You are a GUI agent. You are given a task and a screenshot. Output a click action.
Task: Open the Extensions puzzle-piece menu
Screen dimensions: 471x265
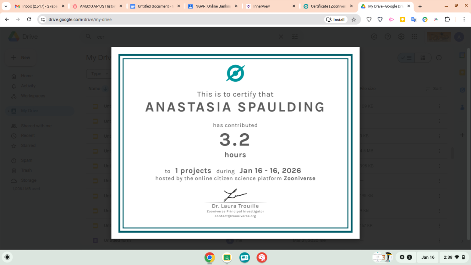pos(447,20)
